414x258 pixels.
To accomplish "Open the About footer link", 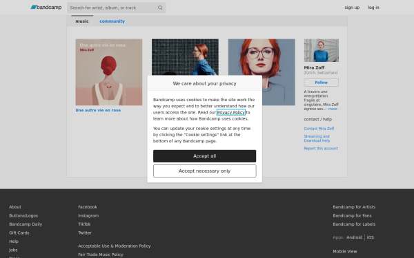I will tap(15, 207).
